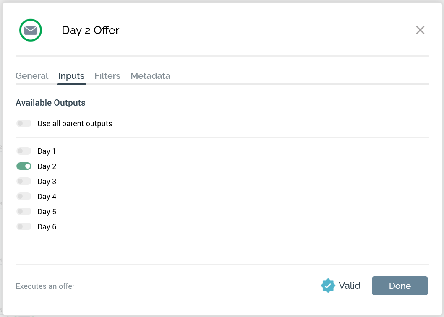Go to the Metadata tab

pyautogui.click(x=150, y=76)
